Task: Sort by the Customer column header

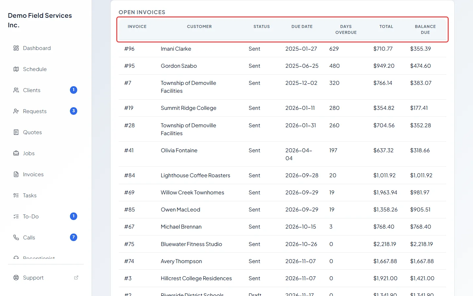Action: coord(199,27)
